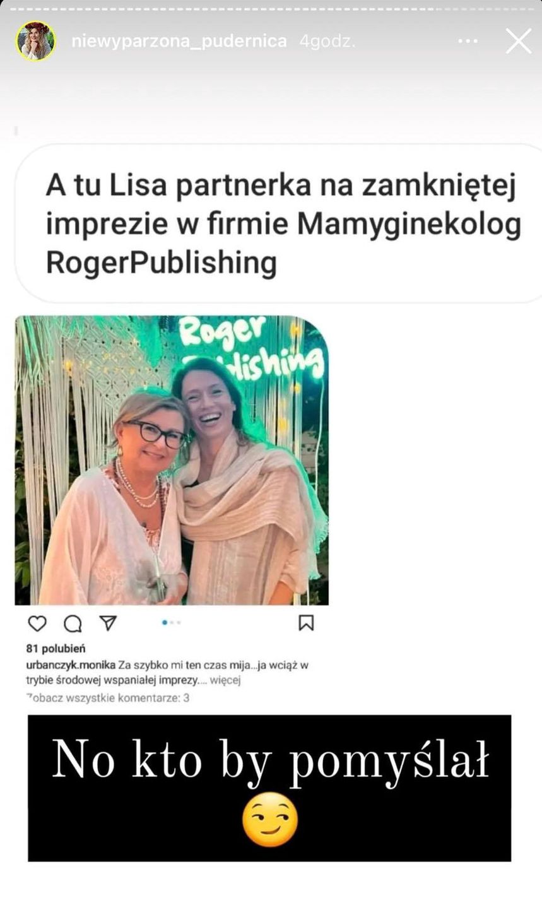Click the story progress bar at top

click(271, 9)
